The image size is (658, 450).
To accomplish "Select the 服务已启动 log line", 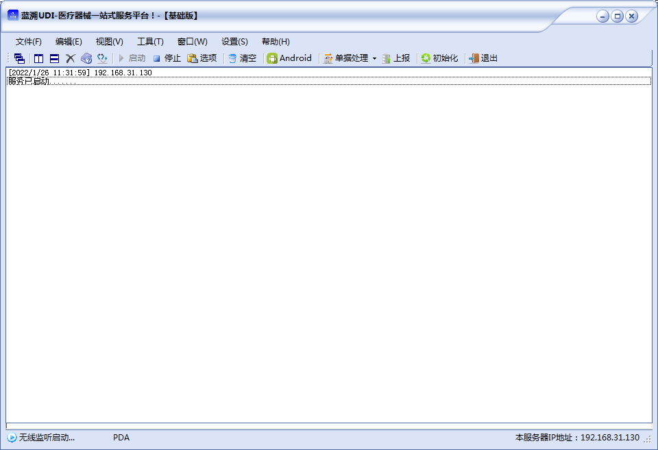I will click(329, 81).
